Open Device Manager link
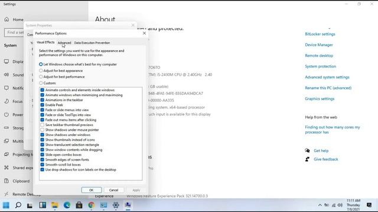Viewport: 378px width, 212px height. coord(319,45)
